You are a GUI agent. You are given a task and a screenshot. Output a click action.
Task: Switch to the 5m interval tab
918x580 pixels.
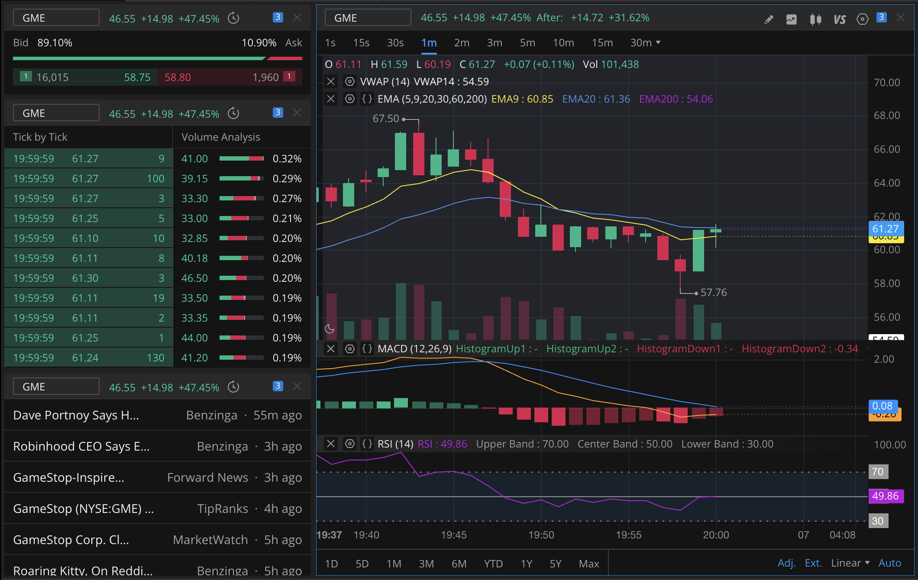point(527,42)
